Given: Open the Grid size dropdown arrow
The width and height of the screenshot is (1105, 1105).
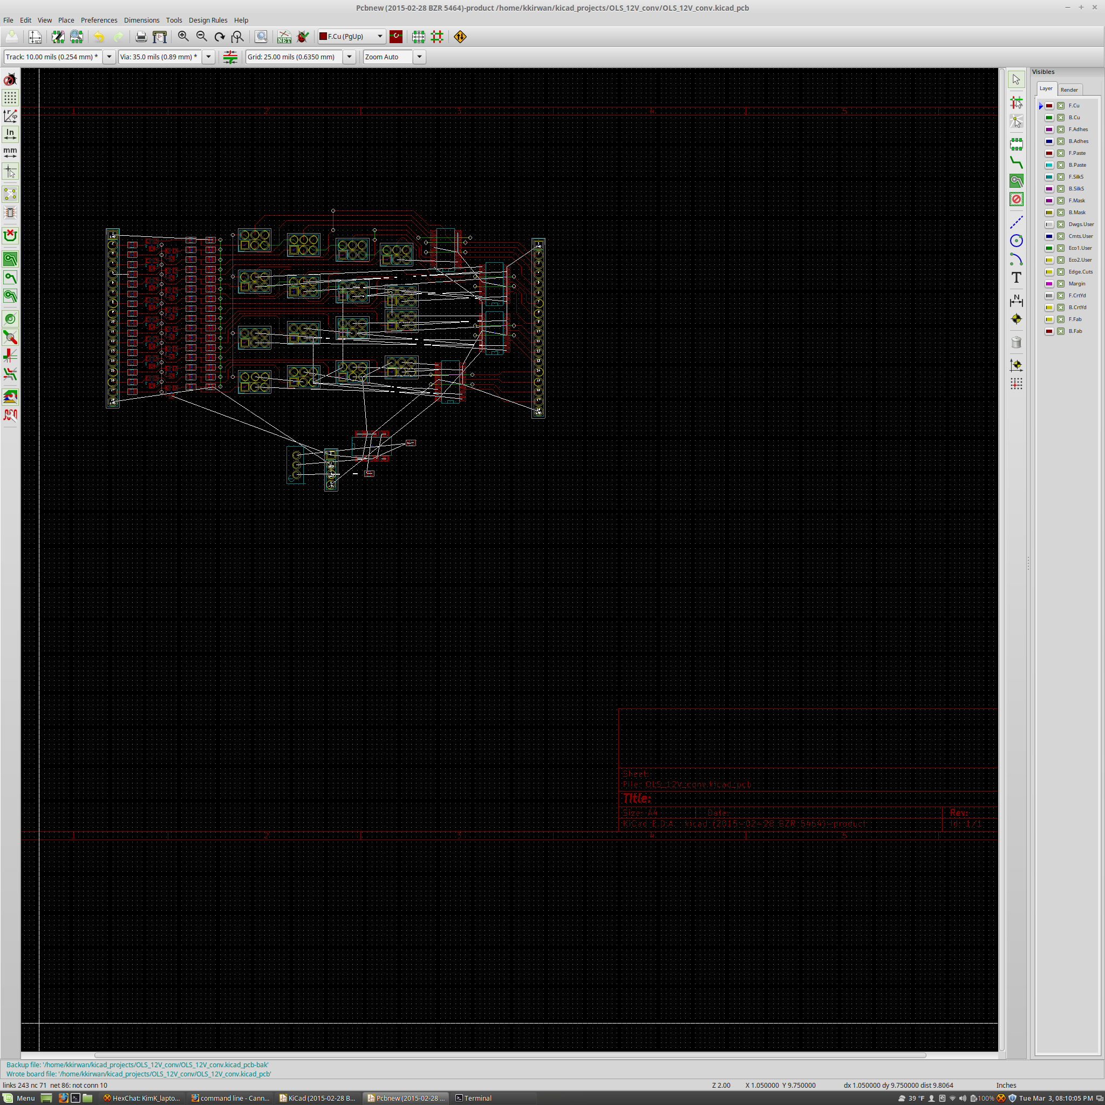Looking at the screenshot, I should pyautogui.click(x=350, y=57).
